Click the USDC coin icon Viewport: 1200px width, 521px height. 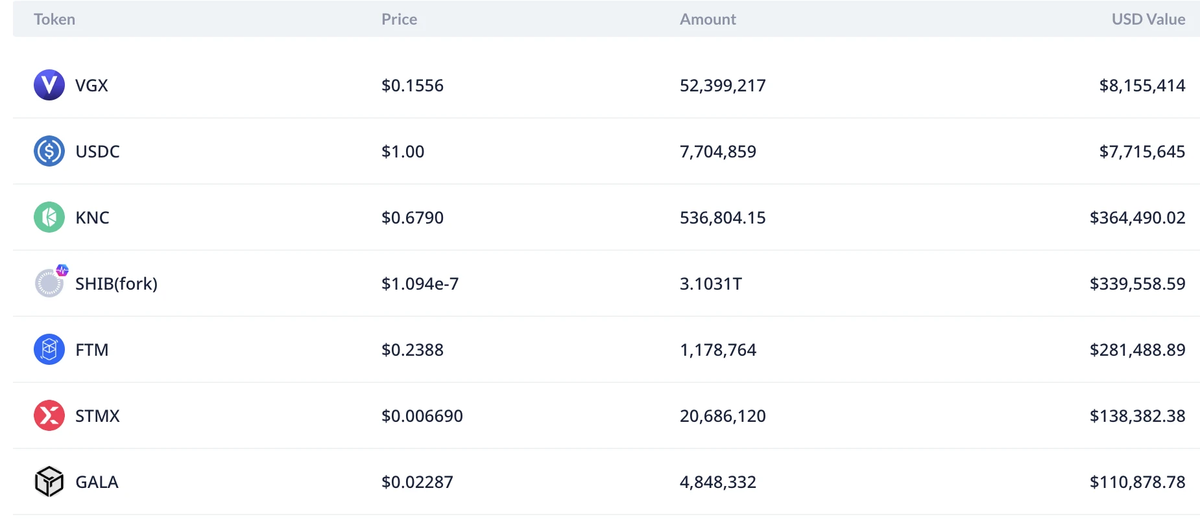point(49,151)
